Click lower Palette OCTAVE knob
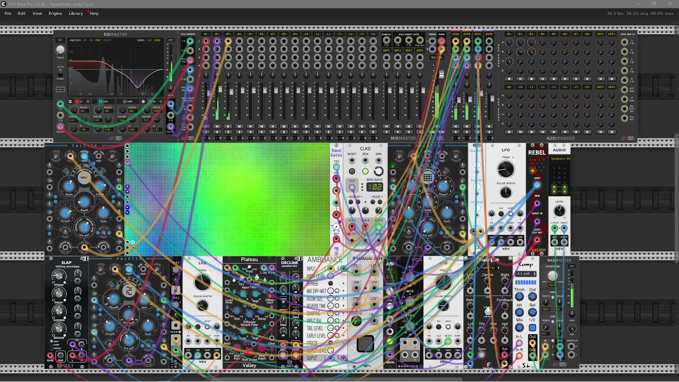Viewport: 679px width, 382px height. 110,326
